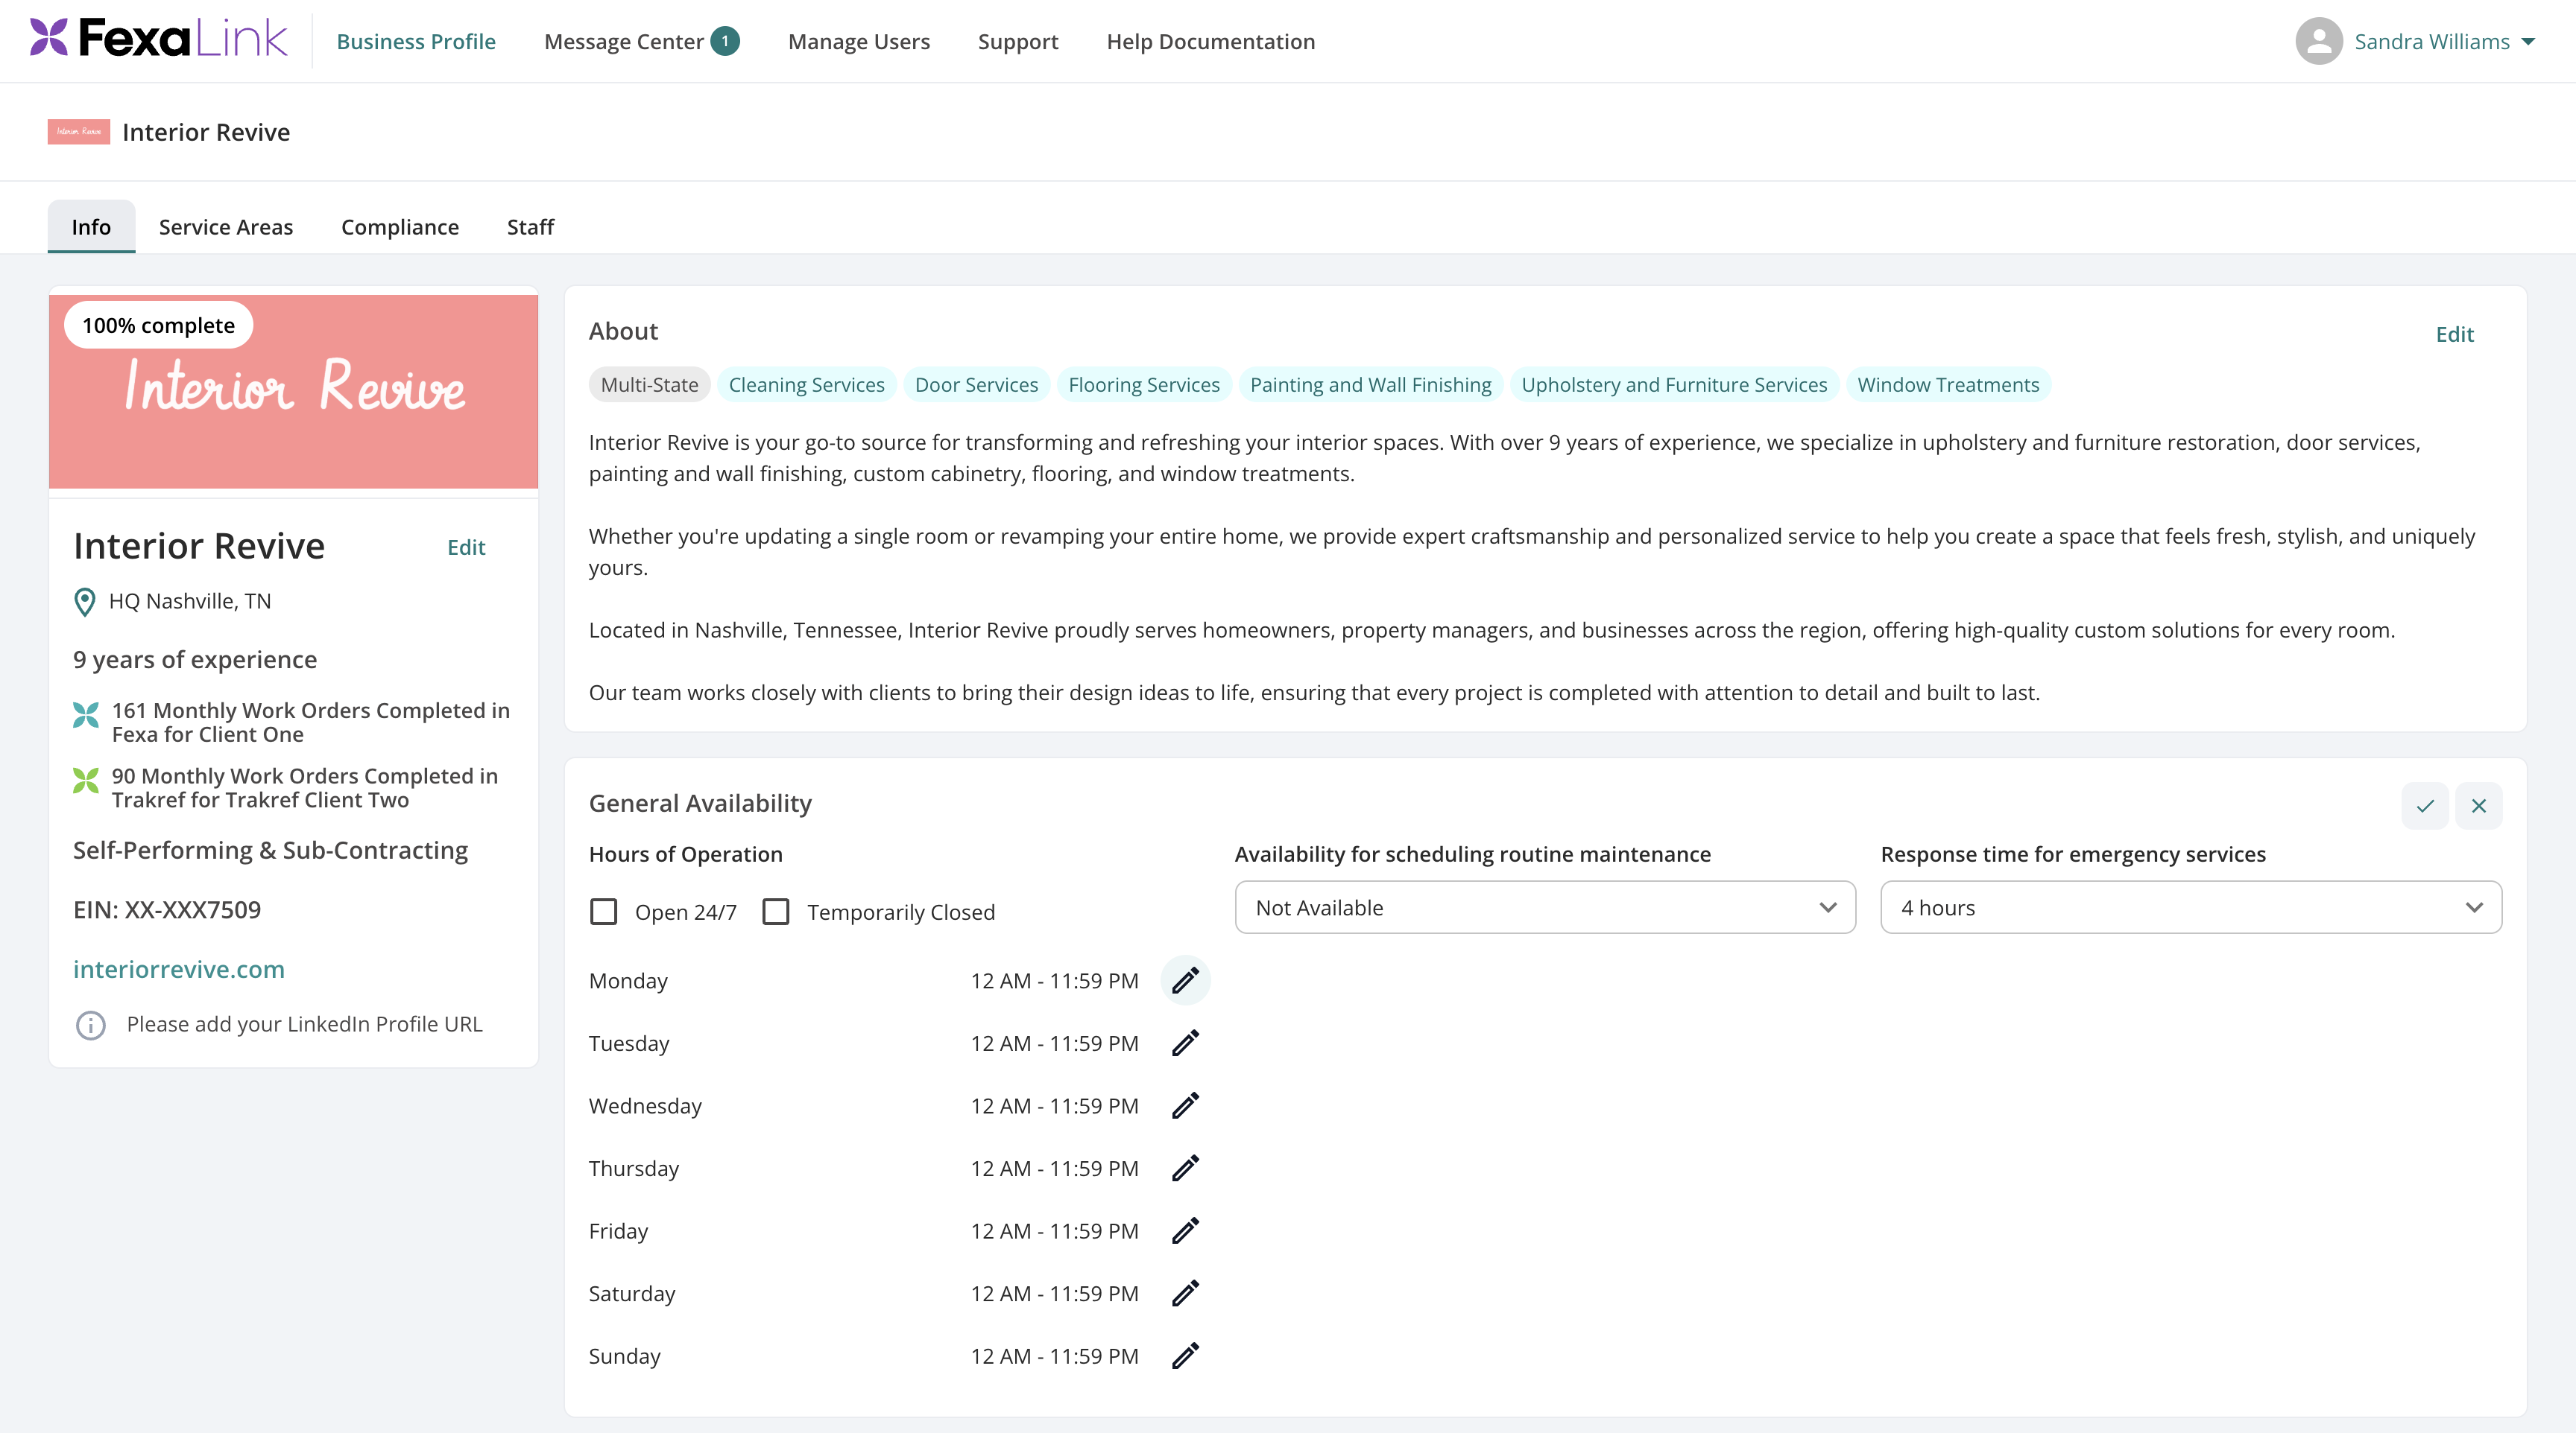The height and width of the screenshot is (1433, 2576).
Task: Cancel General Availability edits with X icon
Action: pyautogui.click(x=2478, y=805)
